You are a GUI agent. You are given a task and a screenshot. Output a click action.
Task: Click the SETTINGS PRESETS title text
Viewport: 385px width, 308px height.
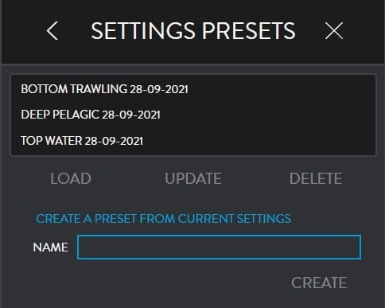click(193, 31)
